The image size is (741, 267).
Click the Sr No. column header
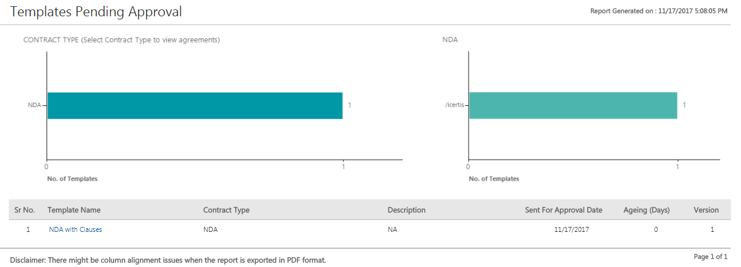coord(24,210)
